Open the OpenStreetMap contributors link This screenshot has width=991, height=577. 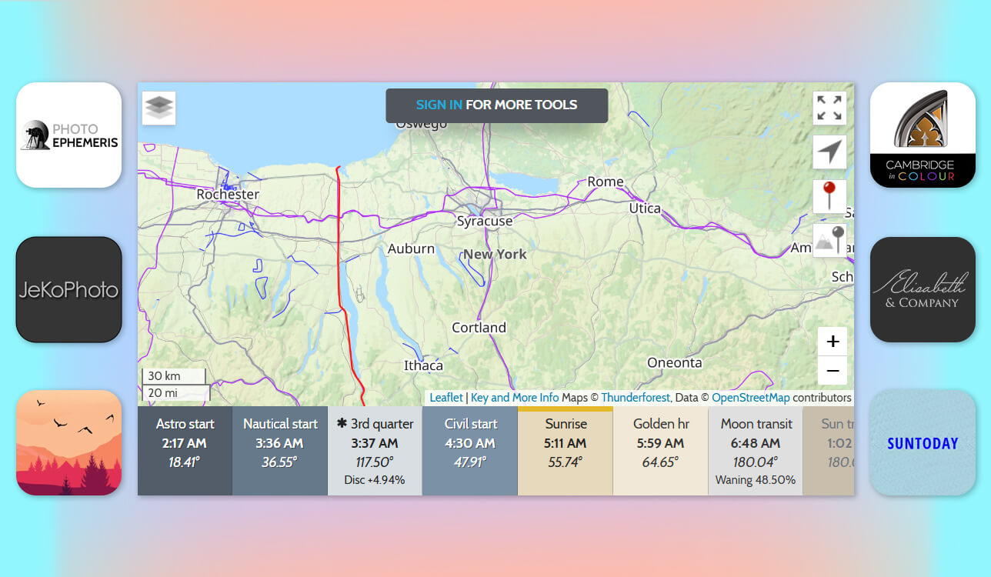tap(749, 398)
